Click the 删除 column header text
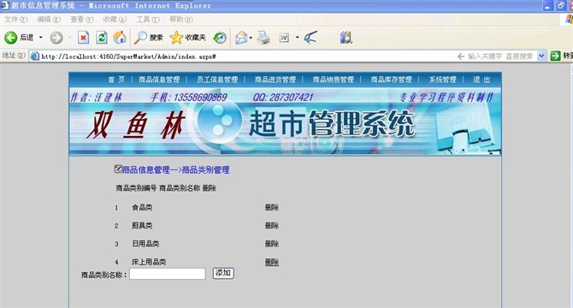The height and width of the screenshot is (308, 573). 210,188
